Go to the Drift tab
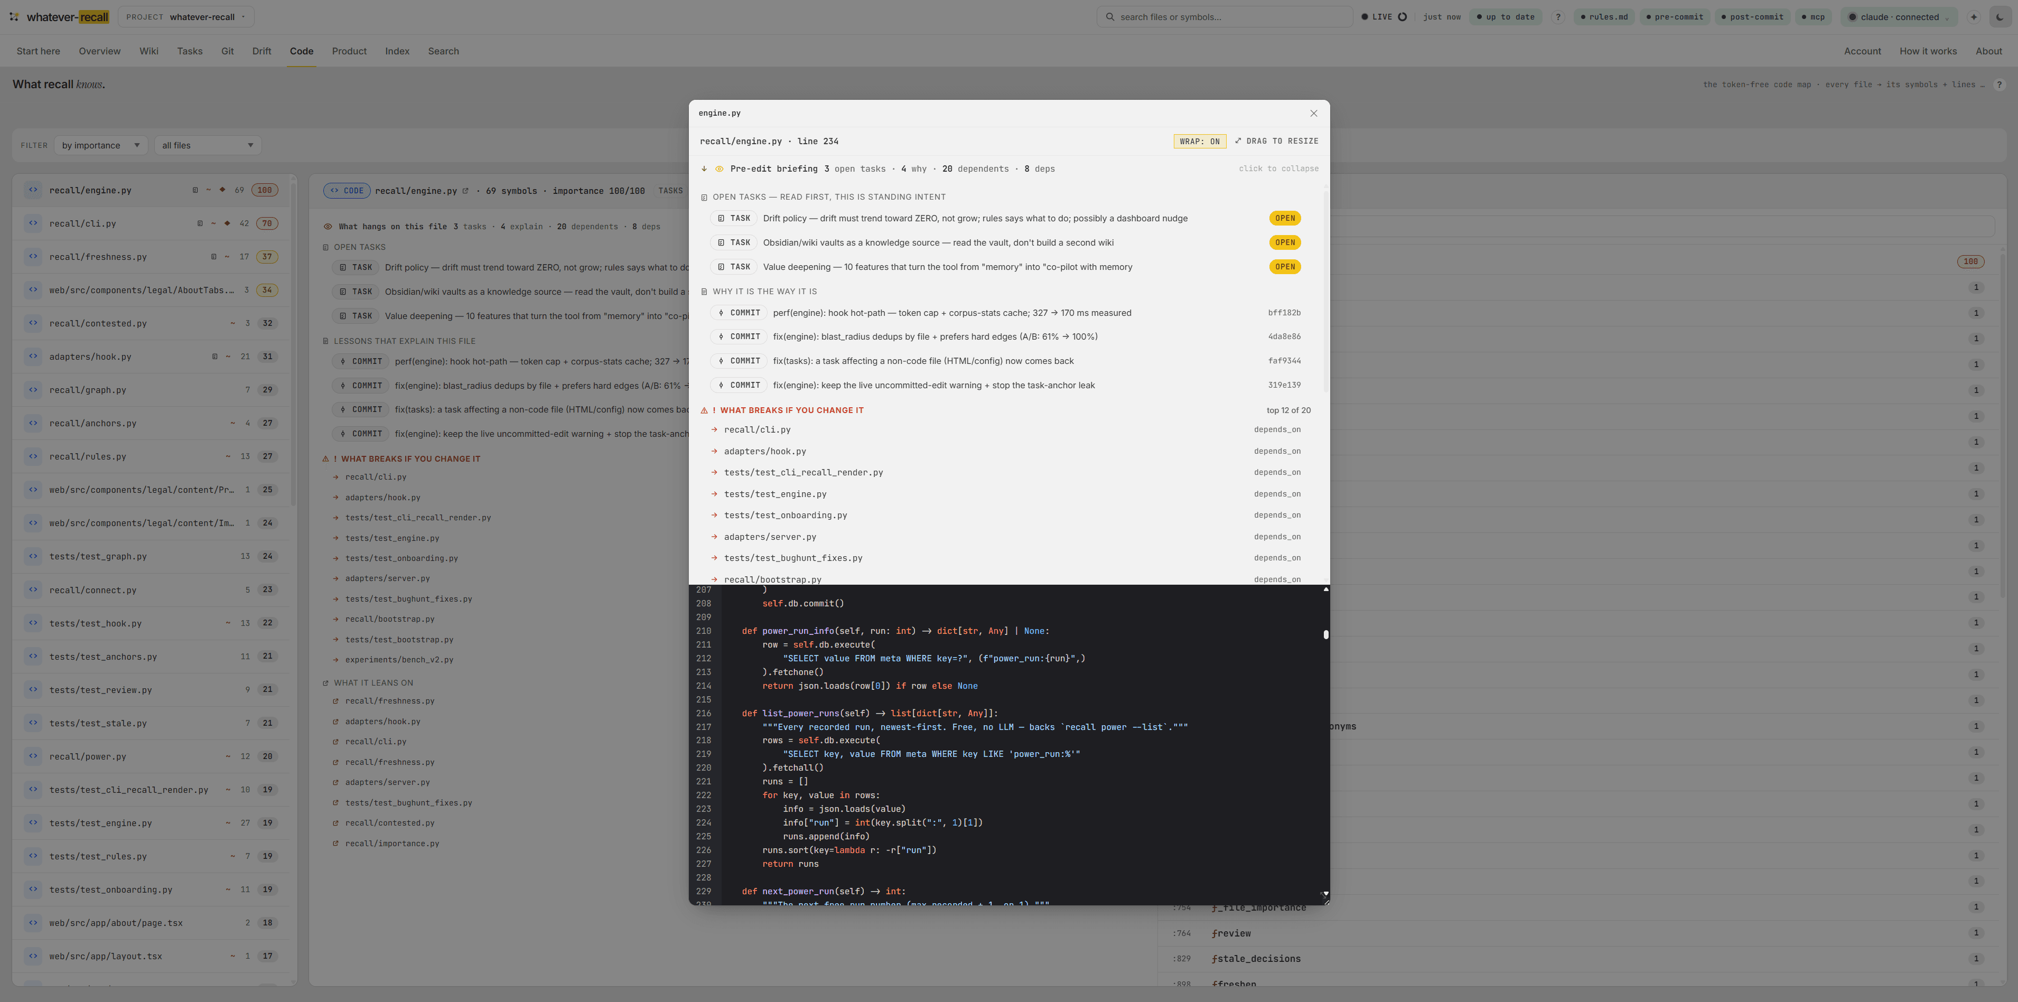2018x1002 pixels. [x=261, y=51]
